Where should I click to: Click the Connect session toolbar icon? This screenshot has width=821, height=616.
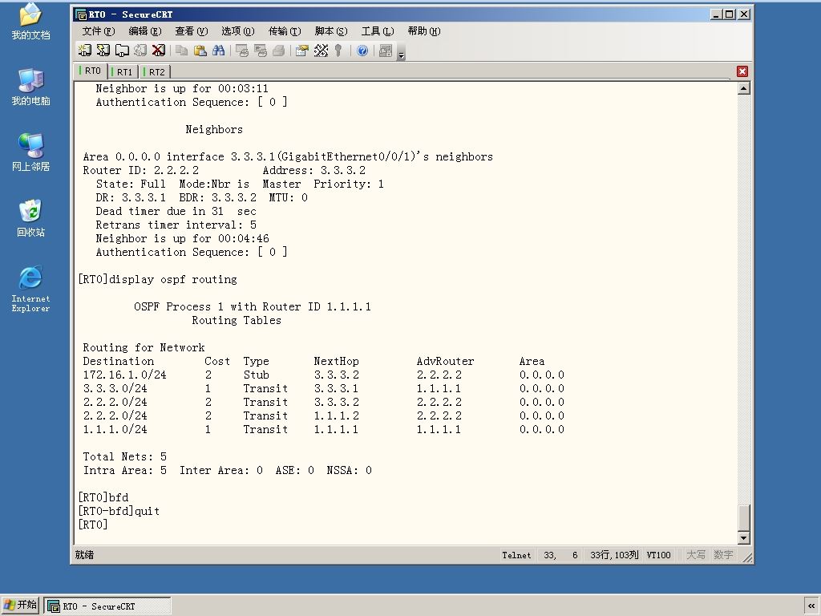(x=85, y=51)
